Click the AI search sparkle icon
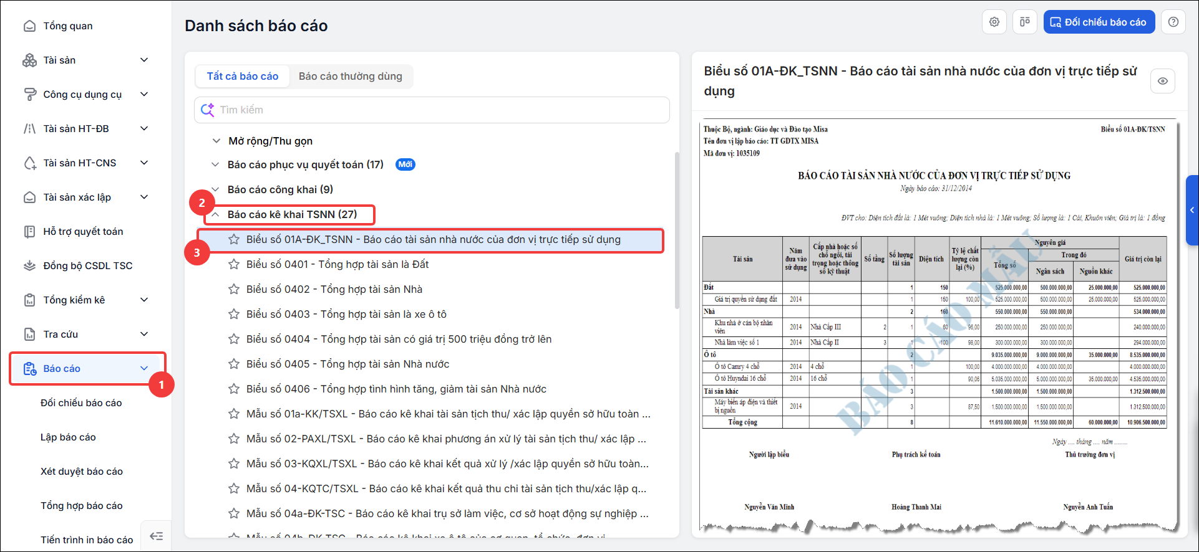1199x552 pixels. [x=208, y=110]
